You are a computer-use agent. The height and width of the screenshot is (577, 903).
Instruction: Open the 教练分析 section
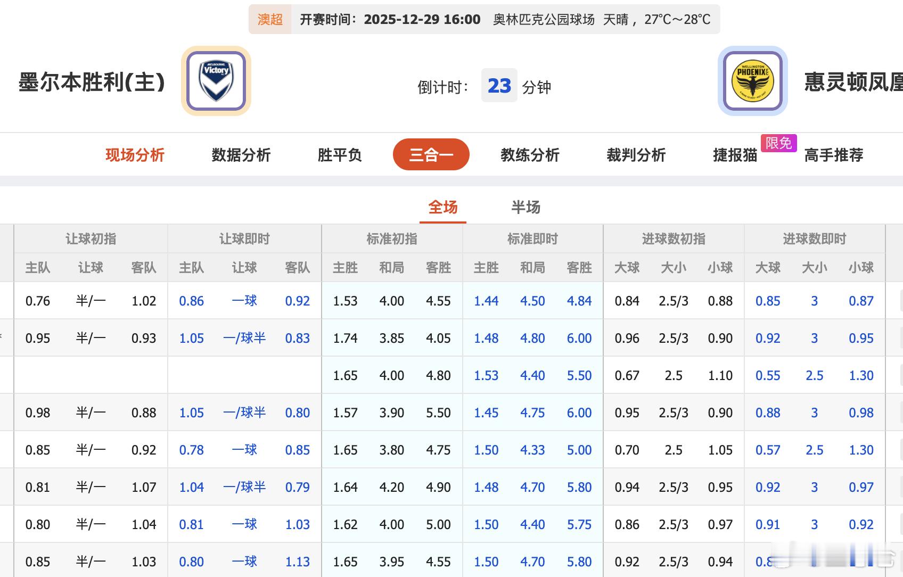pyautogui.click(x=530, y=155)
